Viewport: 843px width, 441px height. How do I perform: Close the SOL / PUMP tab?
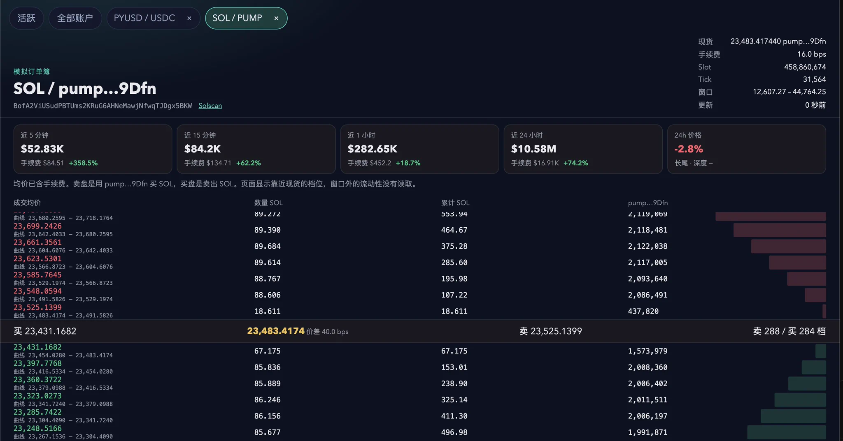276,18
